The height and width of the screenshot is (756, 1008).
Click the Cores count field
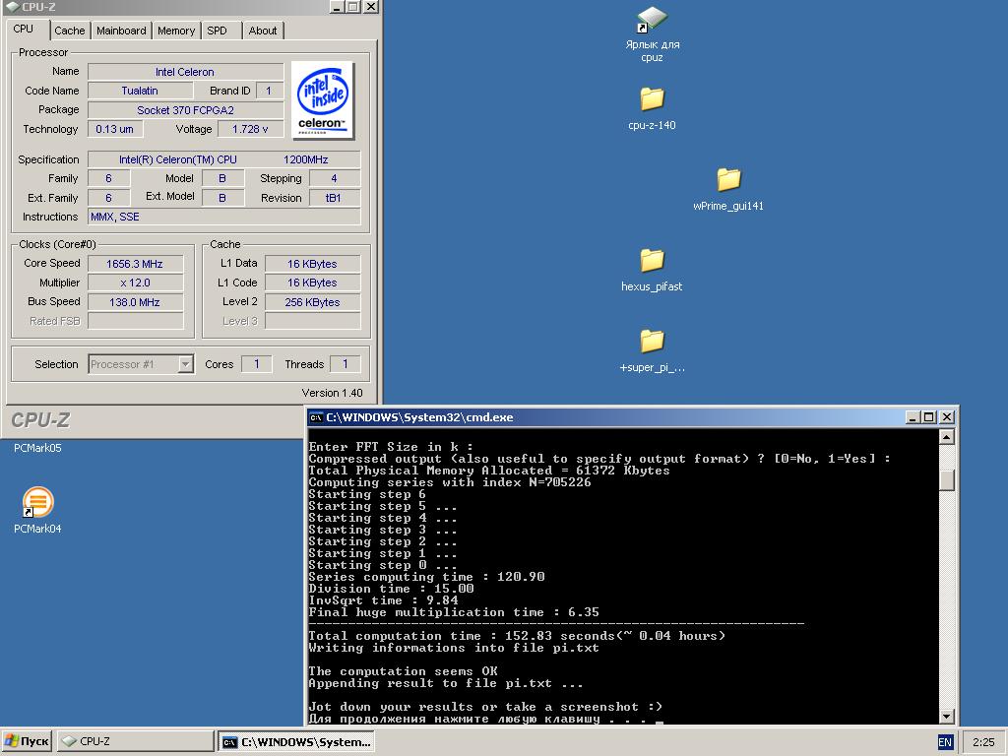point(257,364)
